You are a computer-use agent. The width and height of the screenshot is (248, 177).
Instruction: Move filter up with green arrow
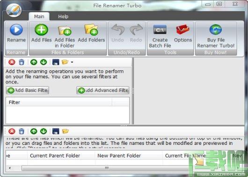34,62
